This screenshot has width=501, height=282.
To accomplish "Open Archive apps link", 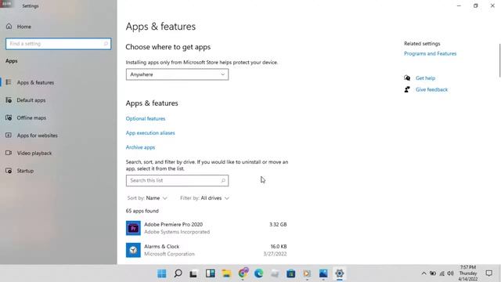I will click(x=140, y=147).
